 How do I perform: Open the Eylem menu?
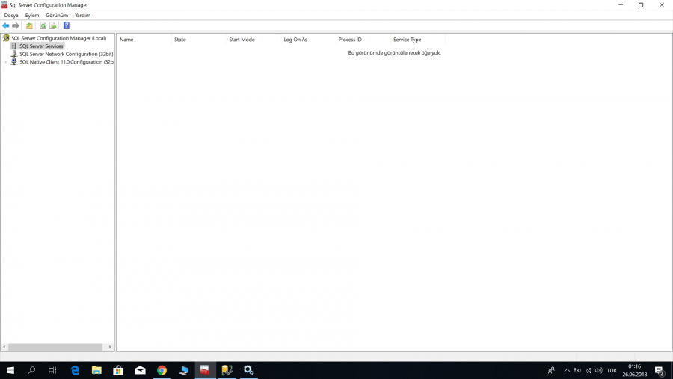(x=31, y=16)
